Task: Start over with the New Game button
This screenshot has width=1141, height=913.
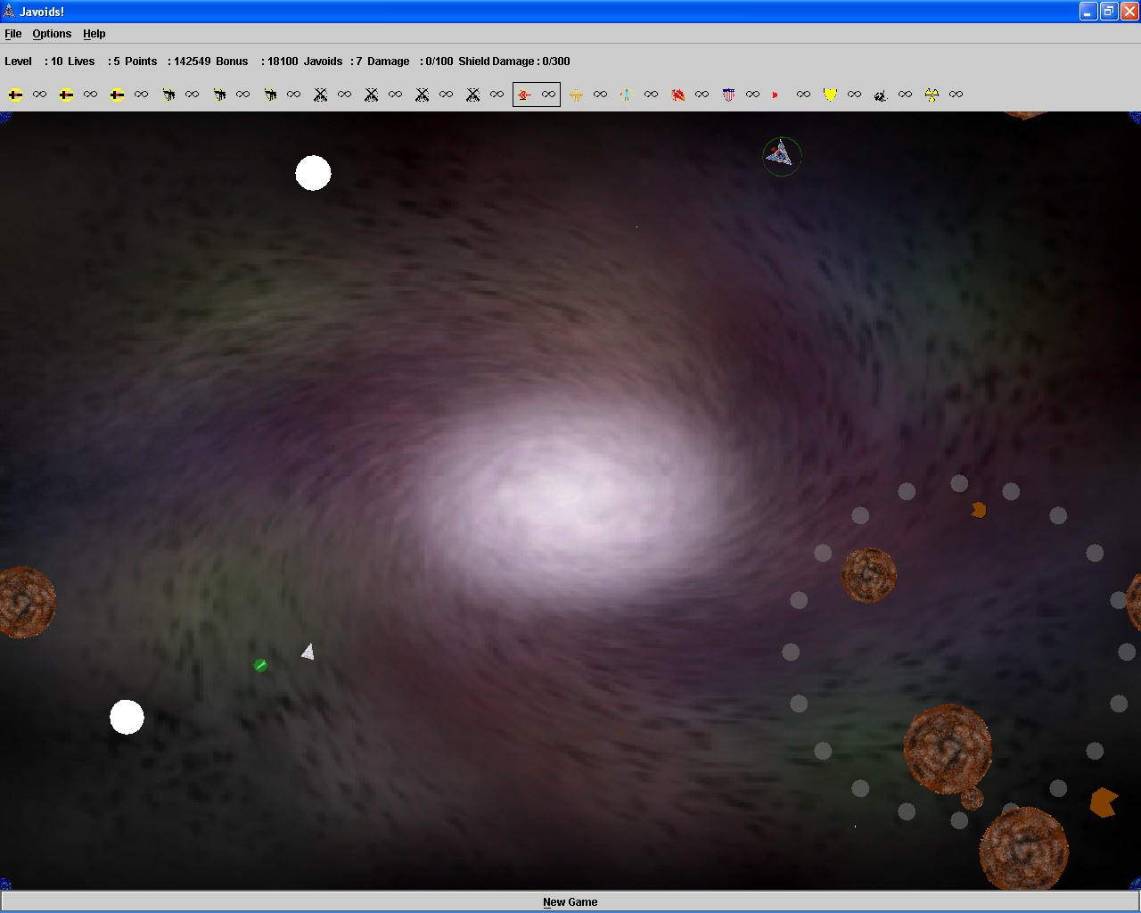Action: [570, 901]
